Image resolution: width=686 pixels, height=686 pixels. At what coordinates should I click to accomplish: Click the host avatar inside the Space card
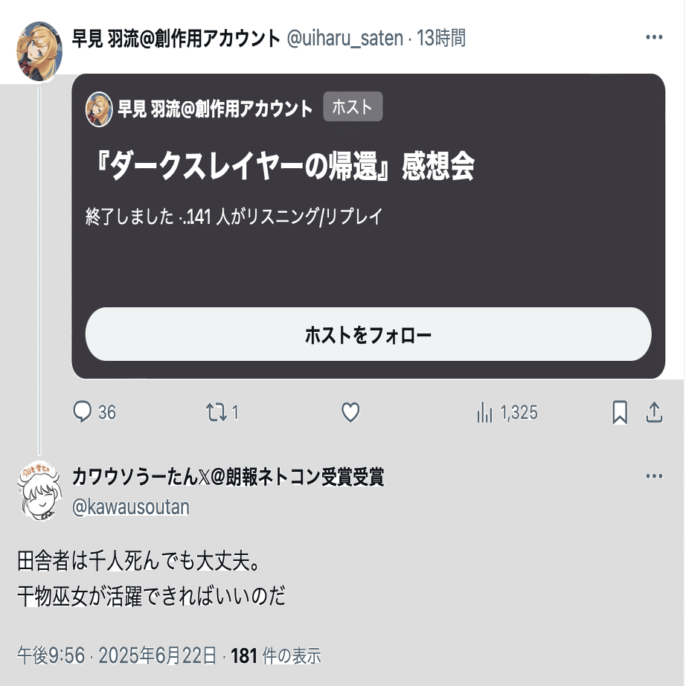point(99,109)
